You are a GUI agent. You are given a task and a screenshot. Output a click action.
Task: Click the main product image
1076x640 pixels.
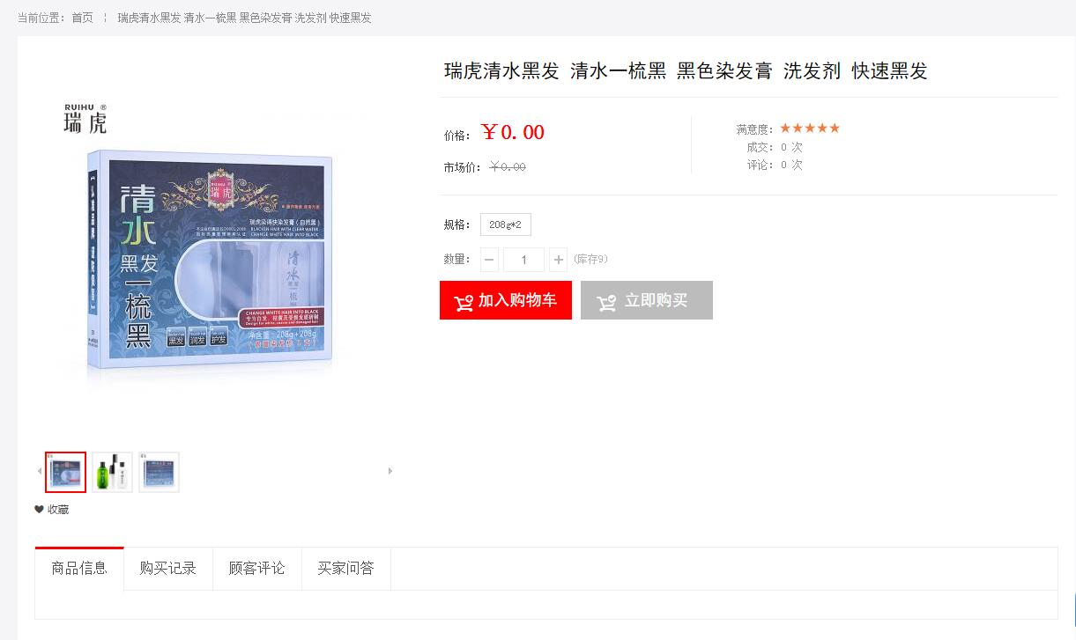211,246
